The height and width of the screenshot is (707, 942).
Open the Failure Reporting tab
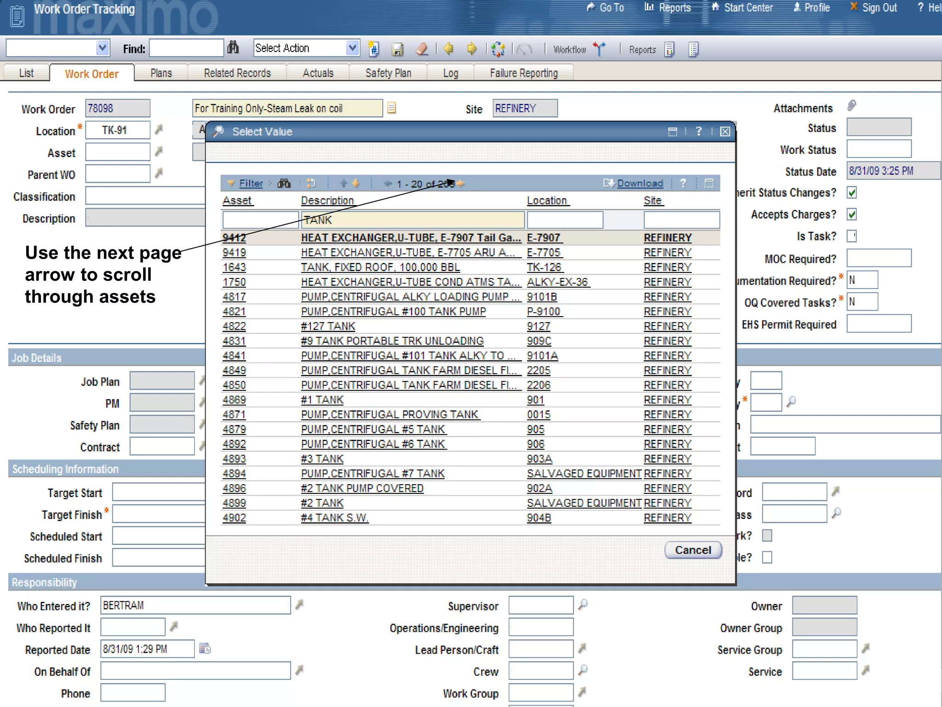524,73
